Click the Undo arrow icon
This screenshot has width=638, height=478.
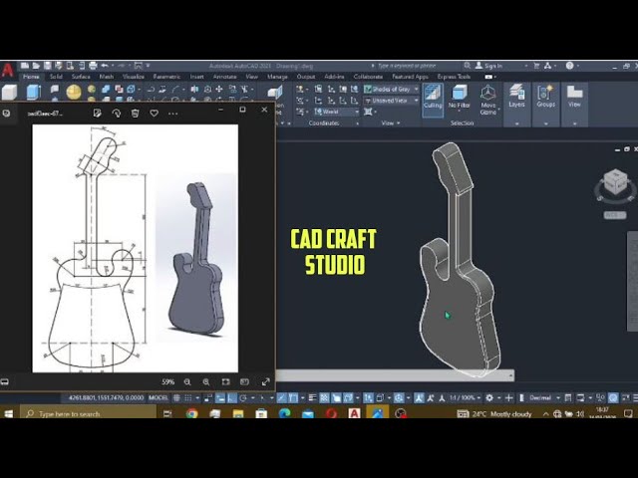[x=105, y=66]
